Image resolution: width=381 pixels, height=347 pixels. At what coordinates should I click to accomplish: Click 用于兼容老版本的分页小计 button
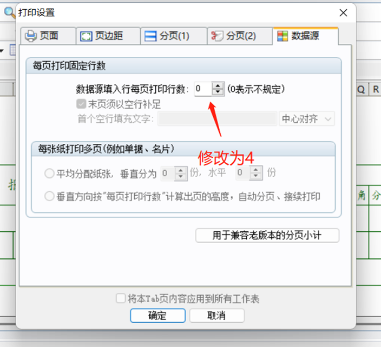click(267, 235)
